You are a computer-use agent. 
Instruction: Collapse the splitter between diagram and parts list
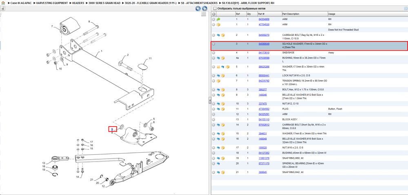pyautogui.click(x=210, y=101)
